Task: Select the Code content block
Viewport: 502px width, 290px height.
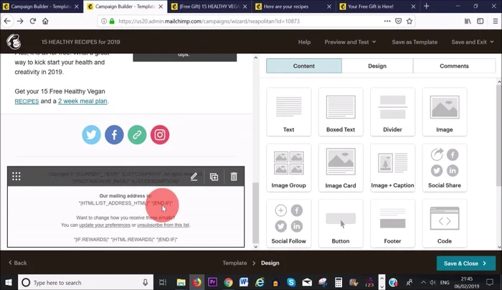Action: click(x=445, y=224)
